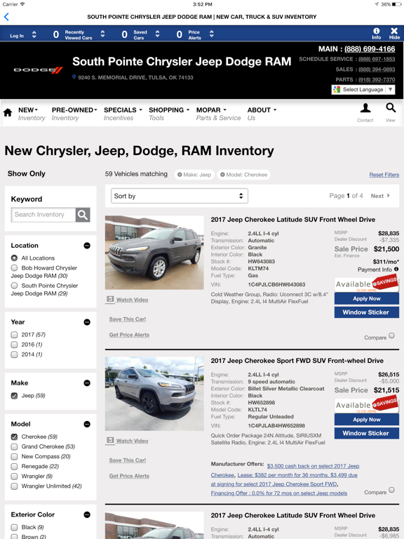Call the main number (888) 699-4166
The image size is (404, 539).
(x=370, y=49)
